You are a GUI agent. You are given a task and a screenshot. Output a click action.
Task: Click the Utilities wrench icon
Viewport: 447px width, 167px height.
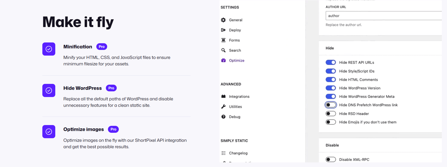coord(223,107)
